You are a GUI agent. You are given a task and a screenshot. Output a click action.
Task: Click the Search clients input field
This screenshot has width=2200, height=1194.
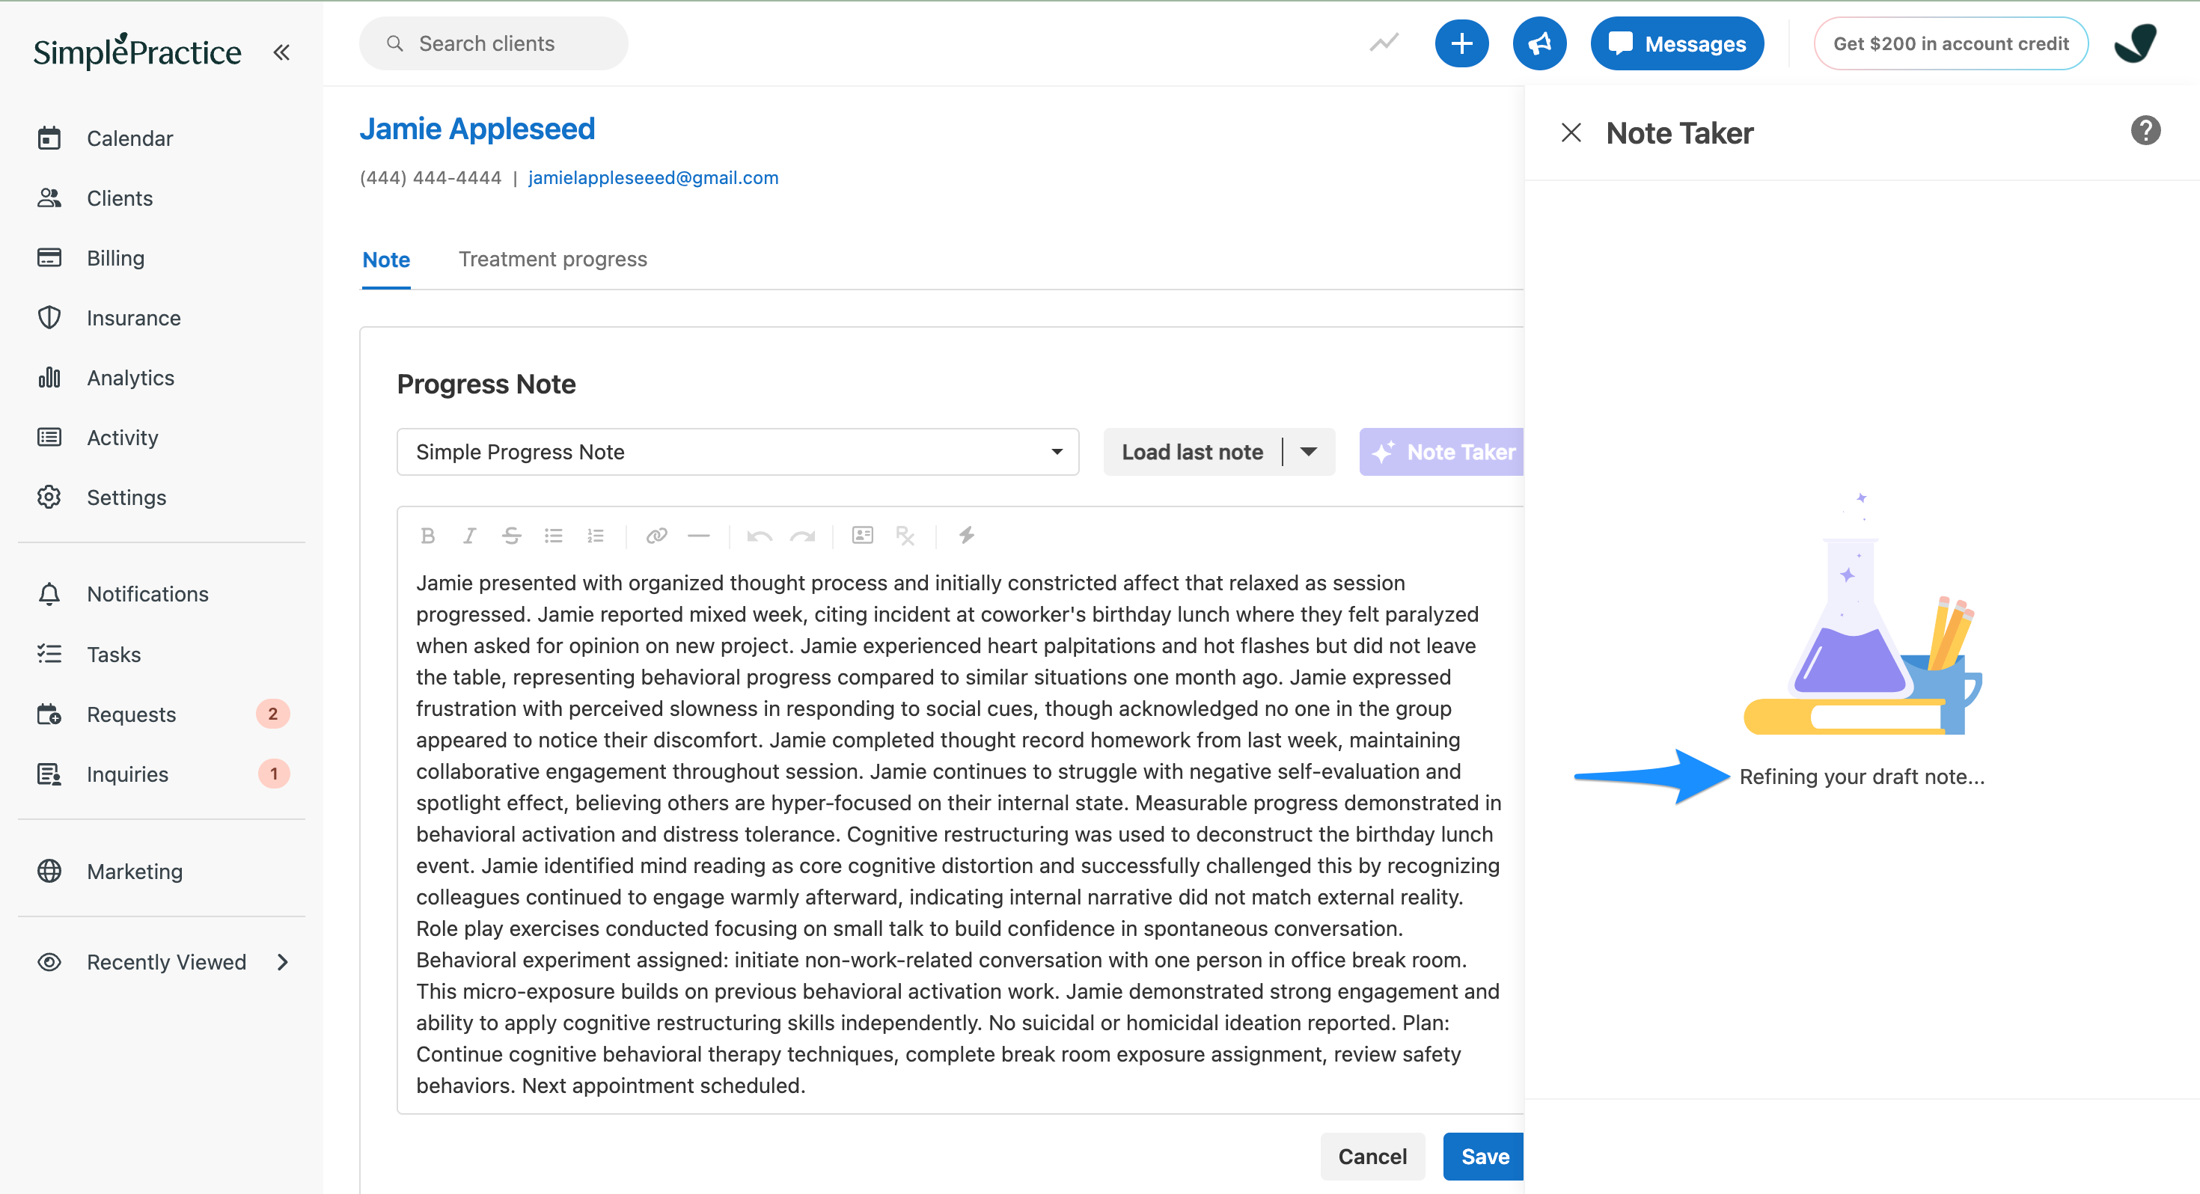coord(494,43)
